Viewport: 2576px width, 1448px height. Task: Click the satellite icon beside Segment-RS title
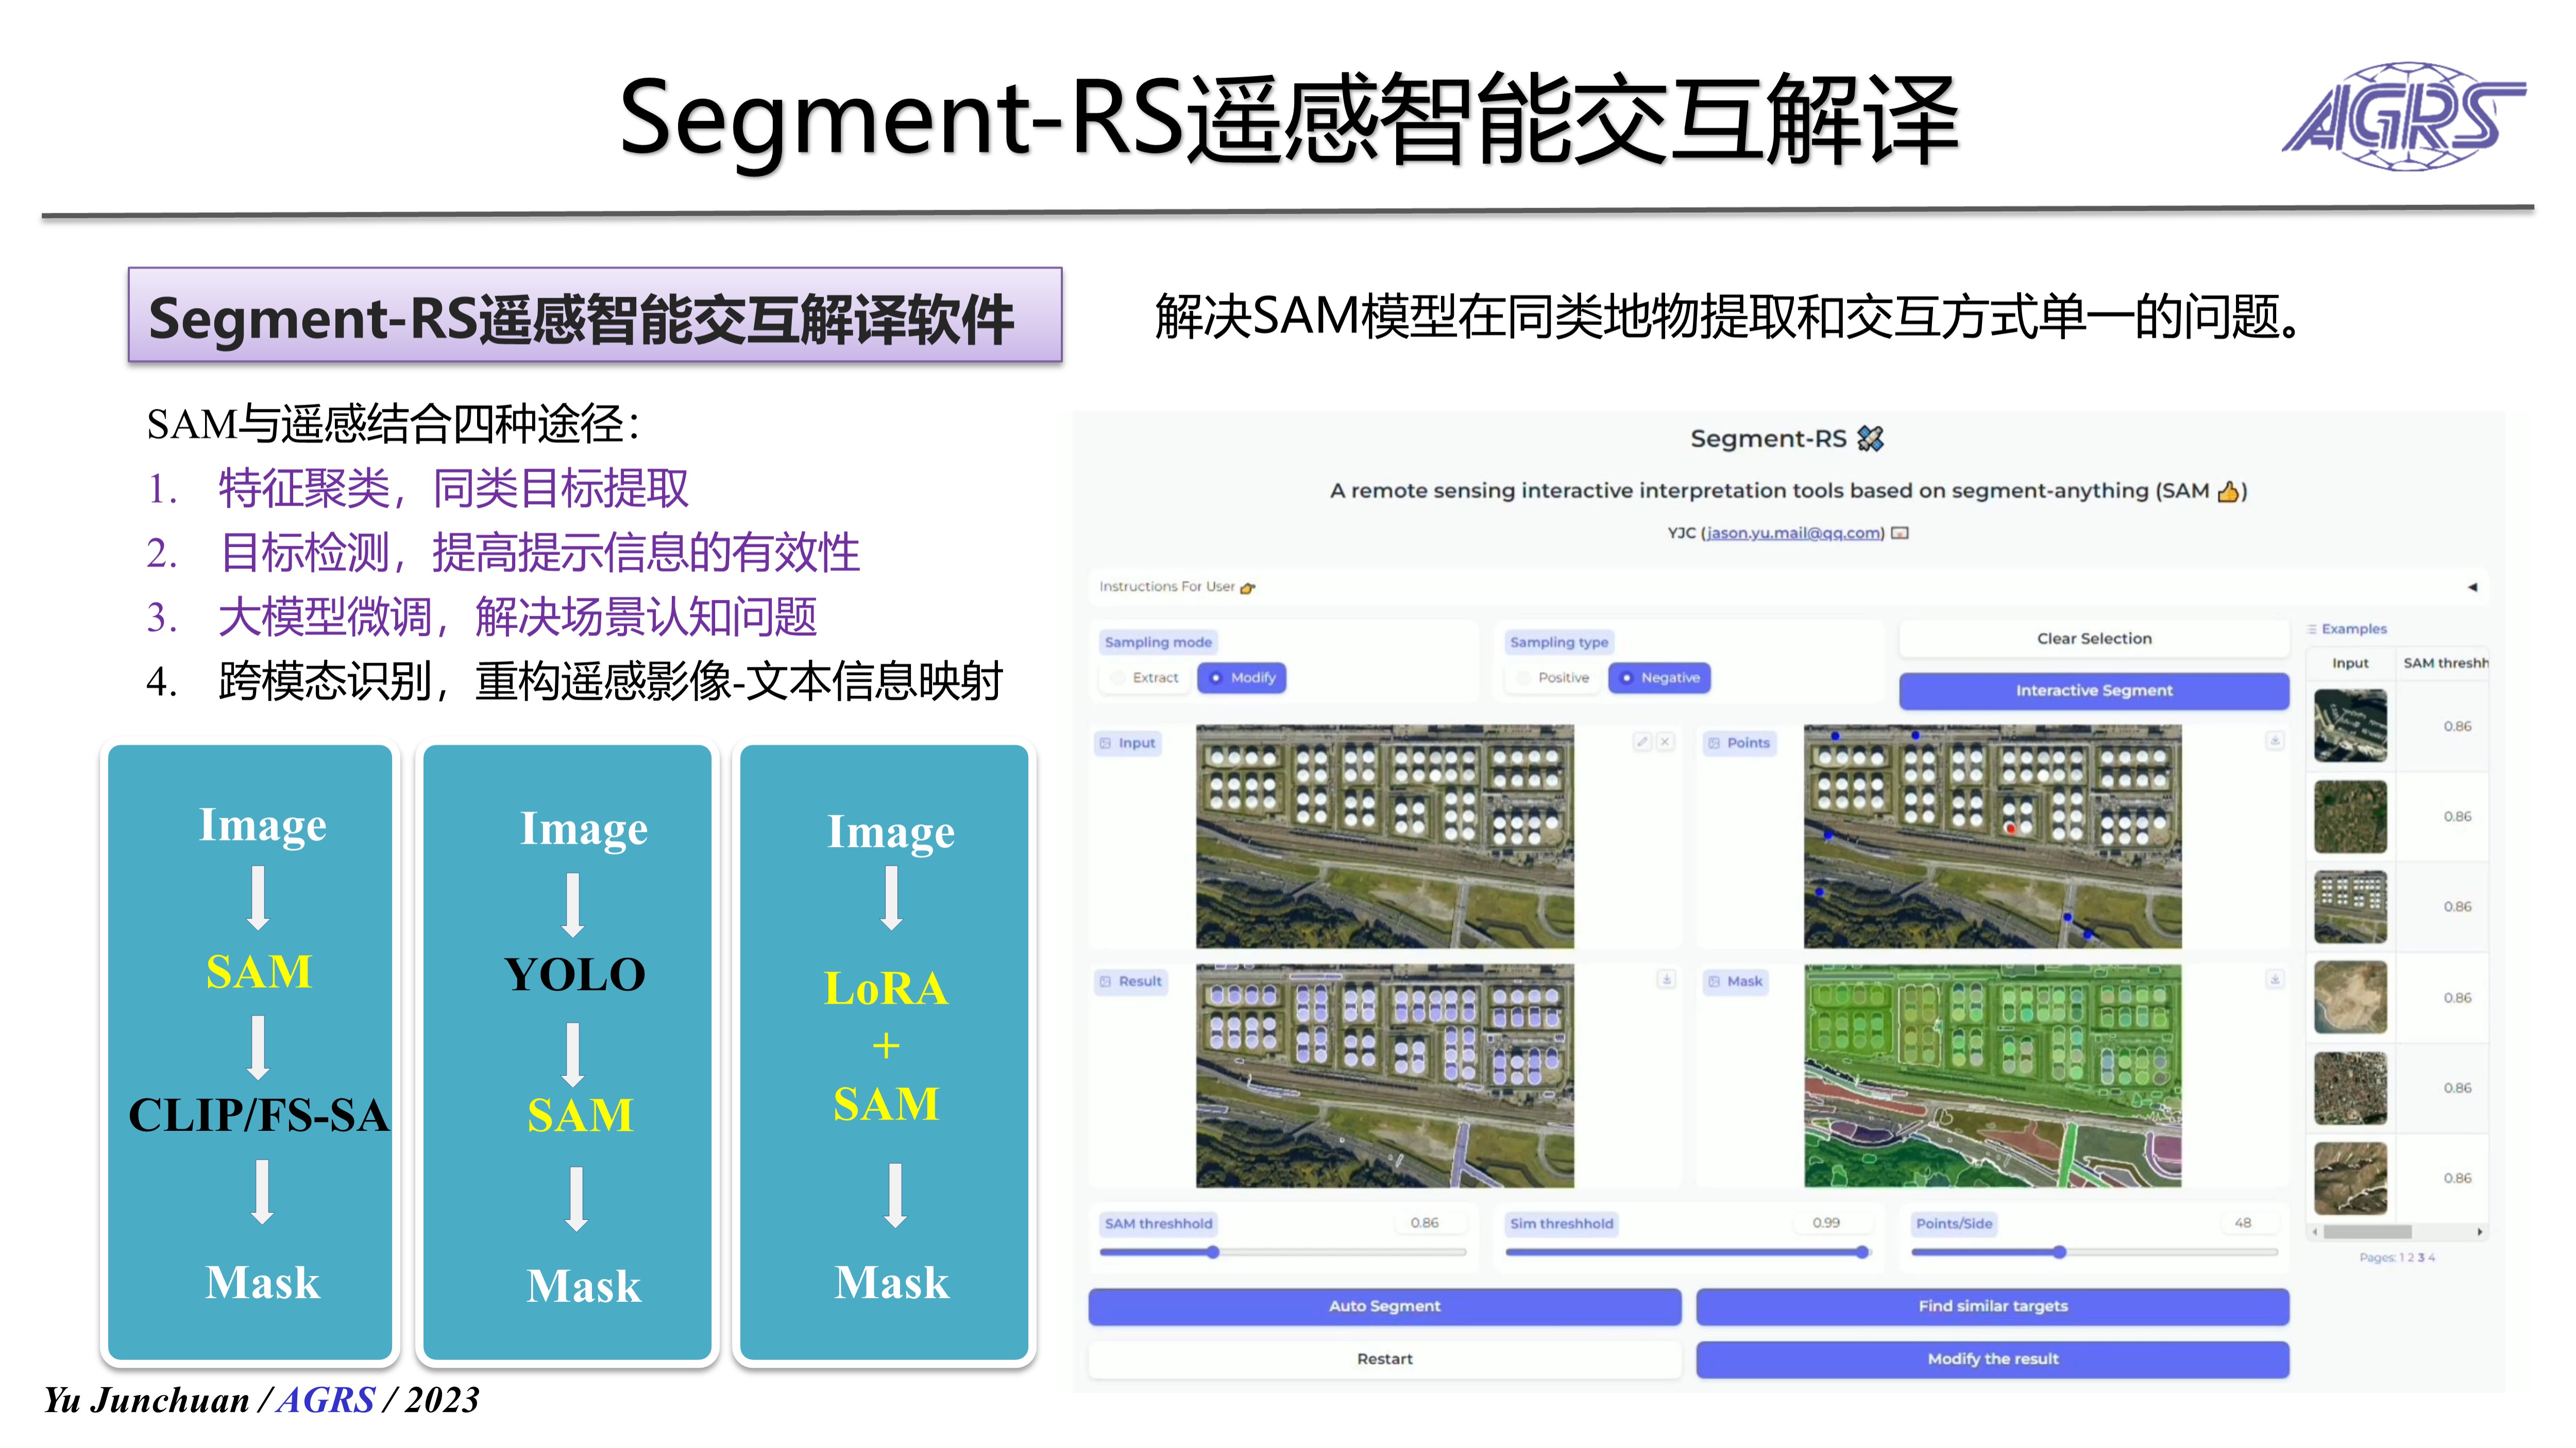tap(1870, 439)
